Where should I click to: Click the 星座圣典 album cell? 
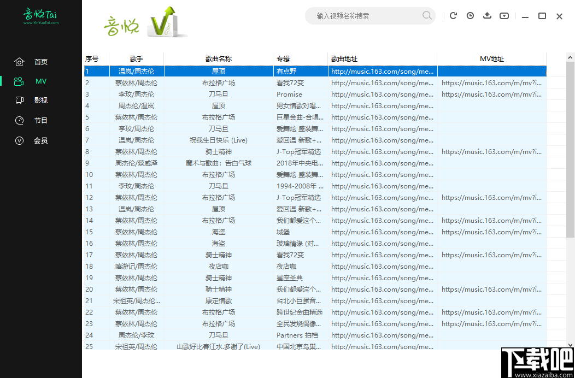click(301, 278)
